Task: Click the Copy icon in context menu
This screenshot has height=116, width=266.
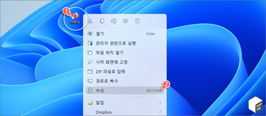Action: click(102, 21)
